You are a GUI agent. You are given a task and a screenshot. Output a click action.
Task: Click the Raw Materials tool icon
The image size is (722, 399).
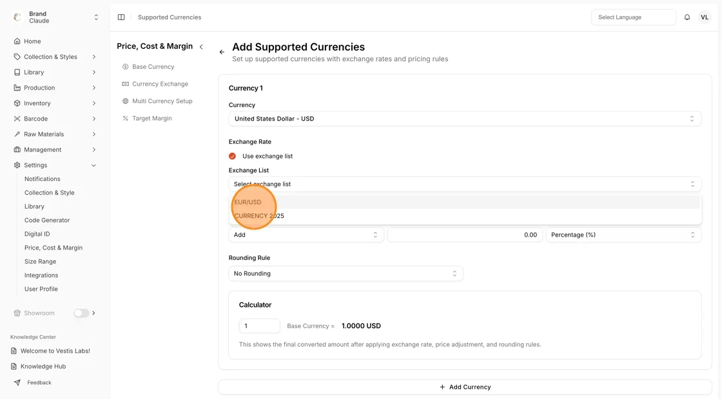tap(17, 134)
